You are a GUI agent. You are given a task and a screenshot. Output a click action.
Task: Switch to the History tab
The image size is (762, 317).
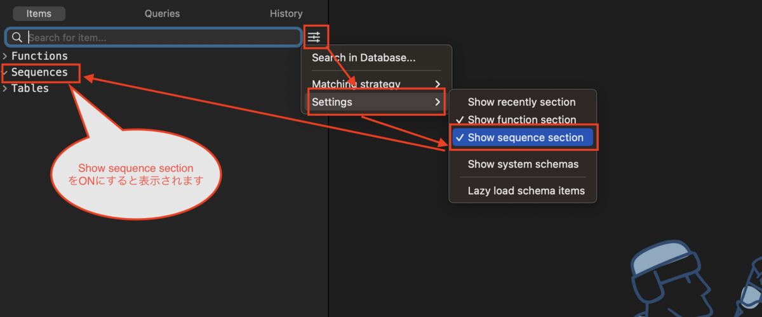point(286,13)
